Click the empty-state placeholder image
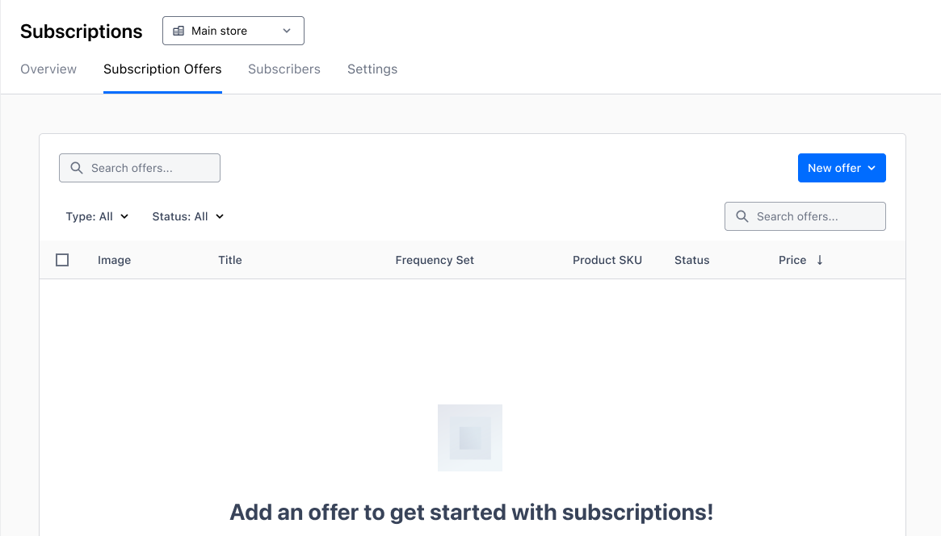 [x=470, y=438]
